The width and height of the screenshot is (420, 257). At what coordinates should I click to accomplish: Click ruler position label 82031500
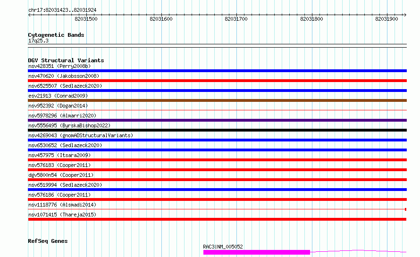(86, 19)
